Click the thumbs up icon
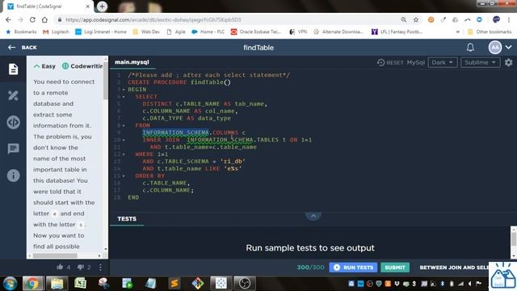The height and width of the screenshot is (291, 517). pyautogui.click(x=60, y=267)
